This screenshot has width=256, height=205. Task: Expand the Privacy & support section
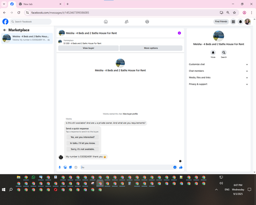(218, 84)
